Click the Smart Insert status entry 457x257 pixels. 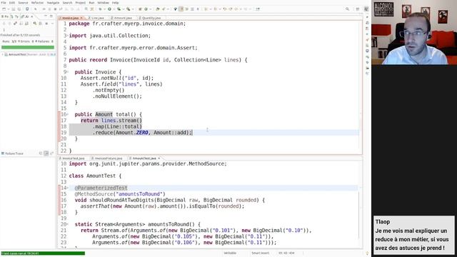(260, 253)
